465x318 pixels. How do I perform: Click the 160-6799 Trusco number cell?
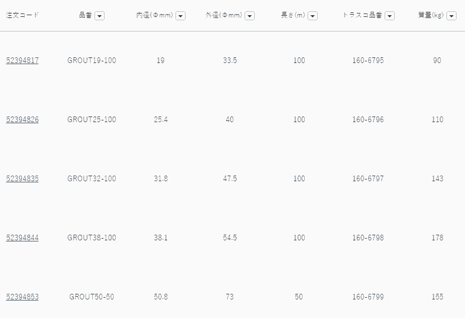(x=368, y=297)
